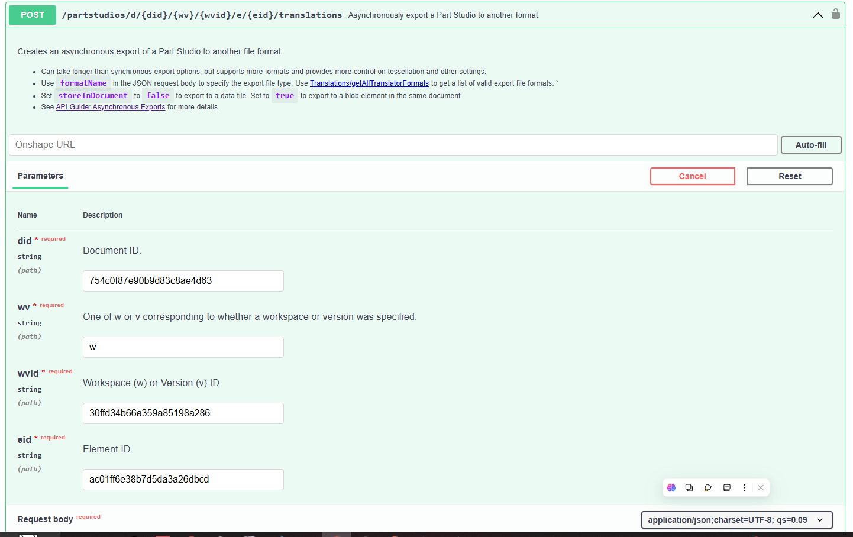Close the floating toolbar with X

pos(761,488)
